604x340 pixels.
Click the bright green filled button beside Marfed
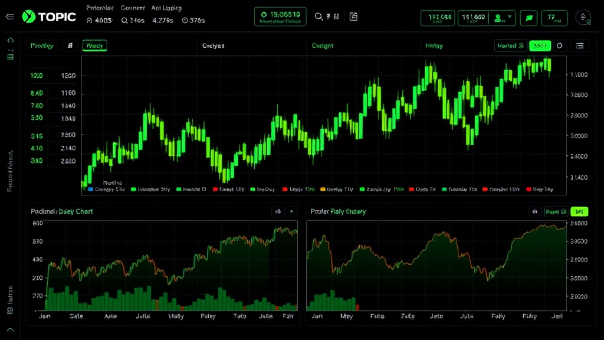(x=540, y=45)
